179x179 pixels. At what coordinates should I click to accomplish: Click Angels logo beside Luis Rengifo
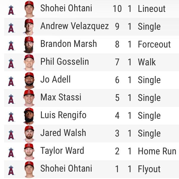pyautogui.click(x=11, y=117)
